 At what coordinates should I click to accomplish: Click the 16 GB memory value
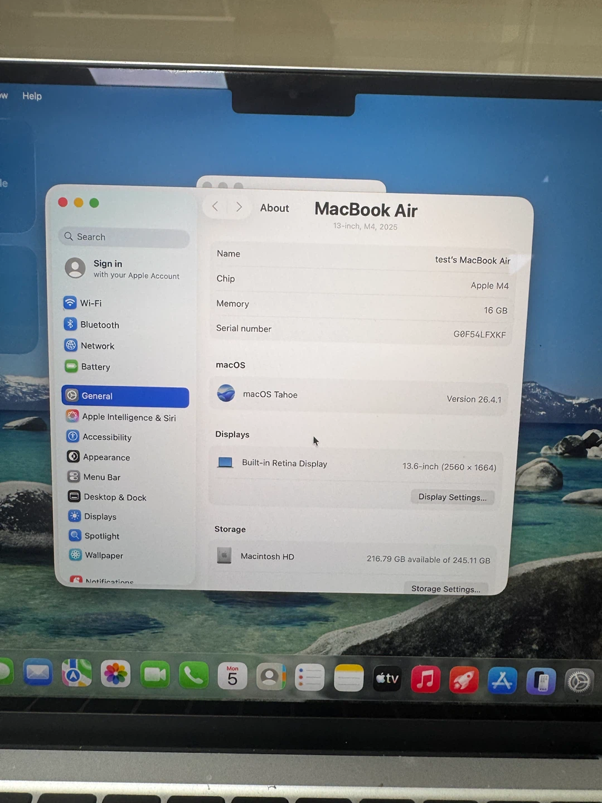496,311
